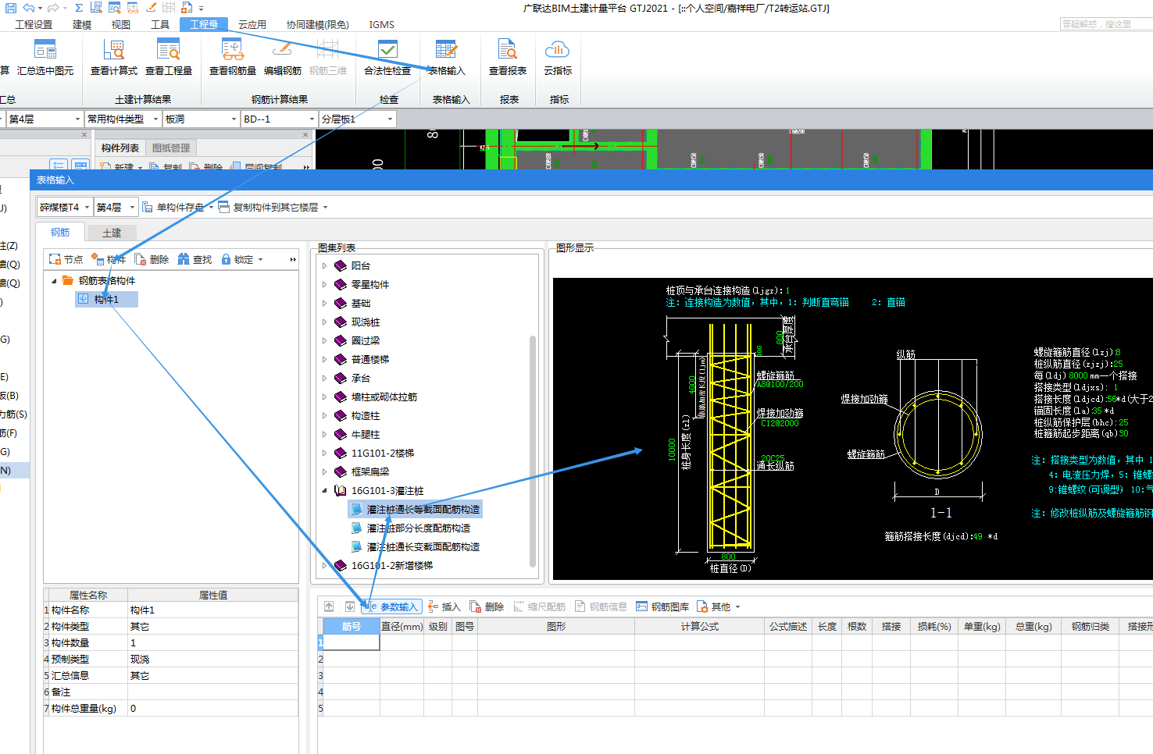Click 参数输入 button
Viewport: 1153px width, 754px height.
[x=393, y=606]
